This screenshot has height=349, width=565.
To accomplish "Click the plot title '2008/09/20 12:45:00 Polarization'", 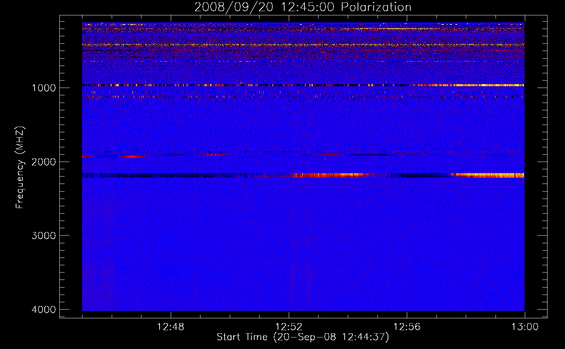I will click(303, 7).
